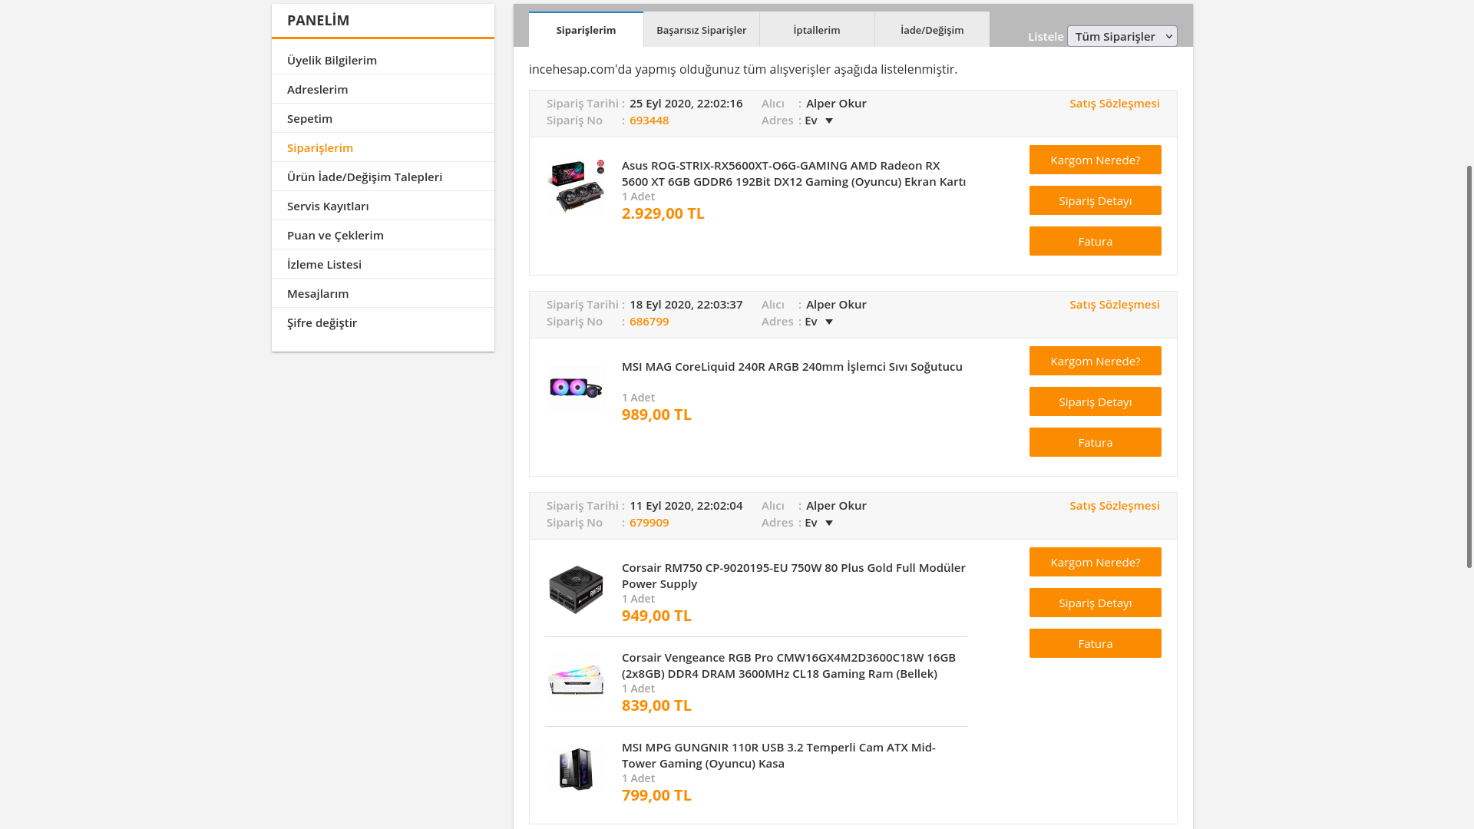The image size is (1474, 829).
Task: Open Corsair Vengeance RGB Pro product title
Action: coord(788,666)
